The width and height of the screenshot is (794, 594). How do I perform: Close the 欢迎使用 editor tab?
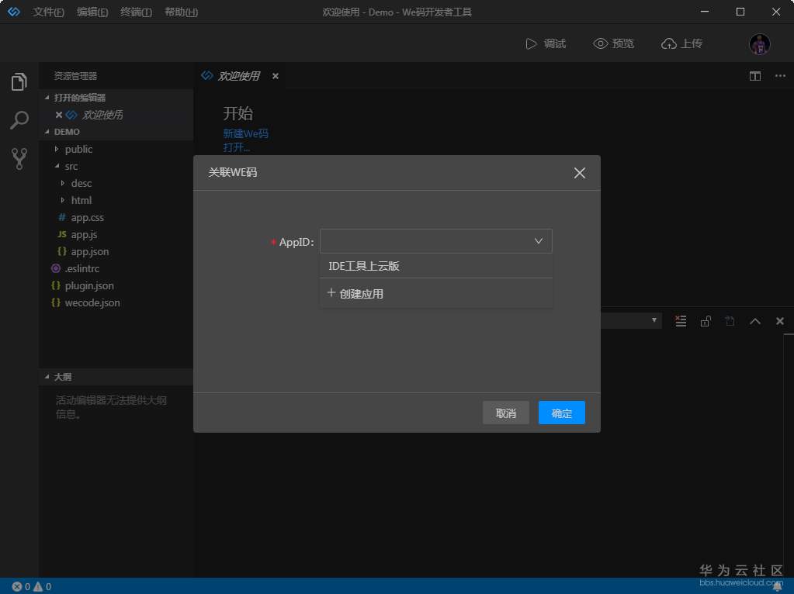(x=275, y=76)
